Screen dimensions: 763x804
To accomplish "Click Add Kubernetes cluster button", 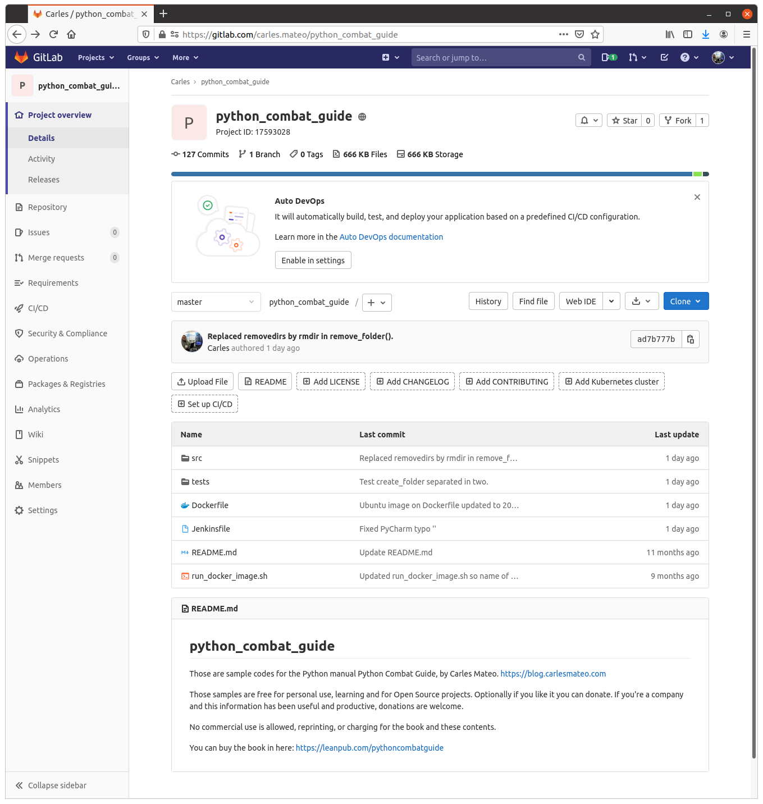I will coord(611,382).
